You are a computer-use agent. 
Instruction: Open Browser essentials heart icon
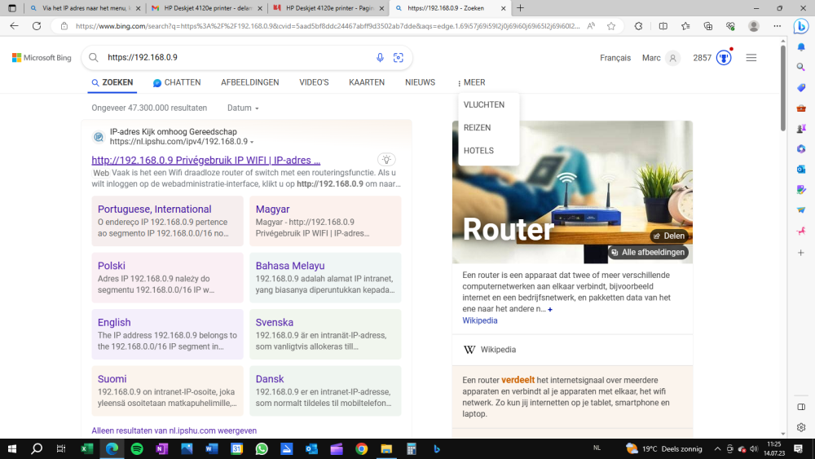point(730,26)
